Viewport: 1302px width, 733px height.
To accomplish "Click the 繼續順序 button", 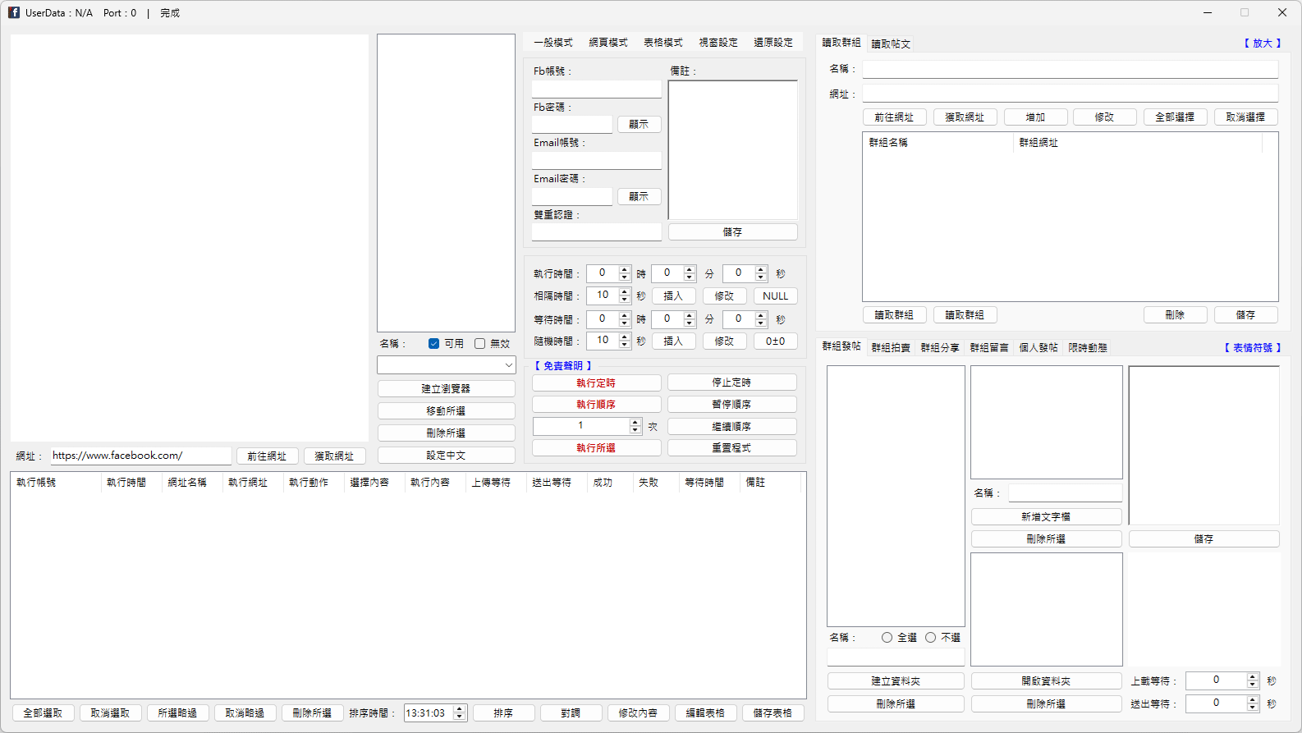I will (x=731, y=427).
